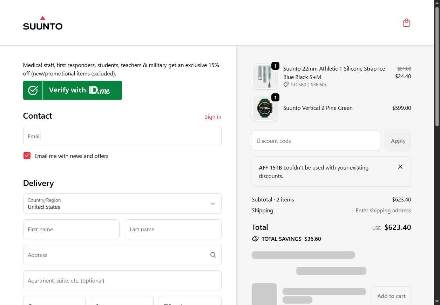The width and height of the screenshot is (440, 305).
Task: Focus the Discount code field
Action: [316, 141]
